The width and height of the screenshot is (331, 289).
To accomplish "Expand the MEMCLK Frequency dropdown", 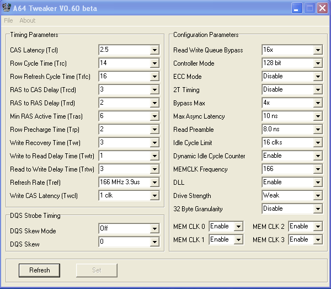I will coord(317,169).
